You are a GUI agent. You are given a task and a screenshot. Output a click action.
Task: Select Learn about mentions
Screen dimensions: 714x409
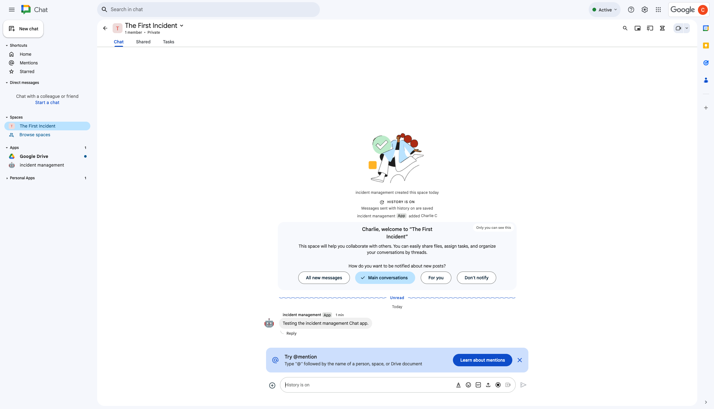point(482,360)
